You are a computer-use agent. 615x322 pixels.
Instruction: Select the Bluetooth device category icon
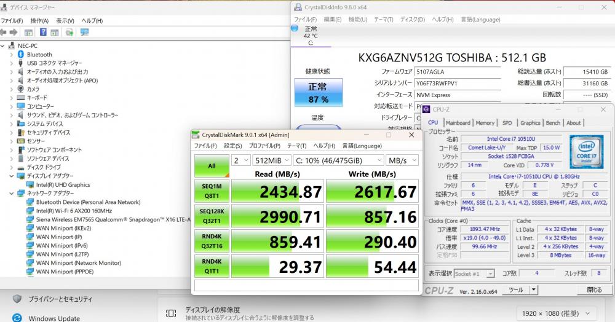(x=21, y=54)
